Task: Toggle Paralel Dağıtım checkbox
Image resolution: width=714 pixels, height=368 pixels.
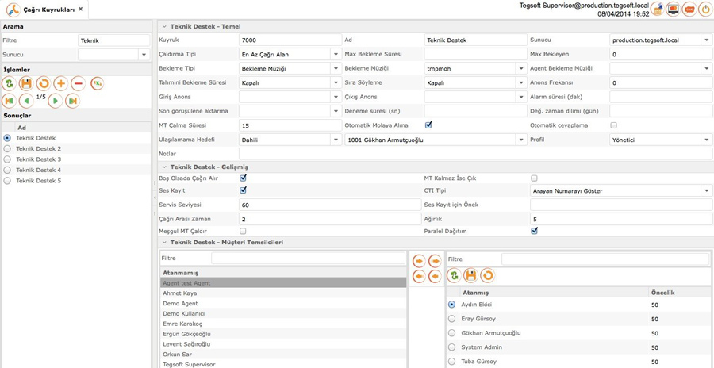Action: 535,231
